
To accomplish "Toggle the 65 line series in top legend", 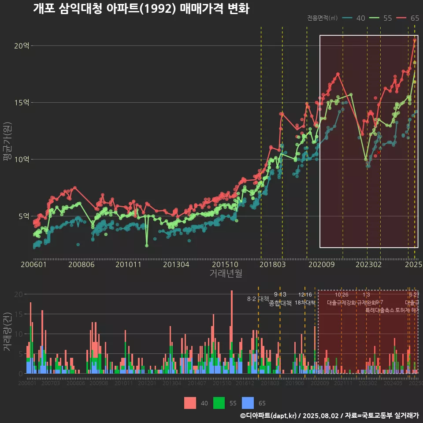I will point(408,18).
